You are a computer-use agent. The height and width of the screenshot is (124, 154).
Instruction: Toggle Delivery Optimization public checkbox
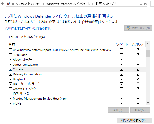pos(138,74)
